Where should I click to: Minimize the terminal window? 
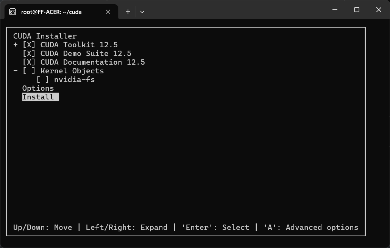pyautogui.click(x=335, y=10)
